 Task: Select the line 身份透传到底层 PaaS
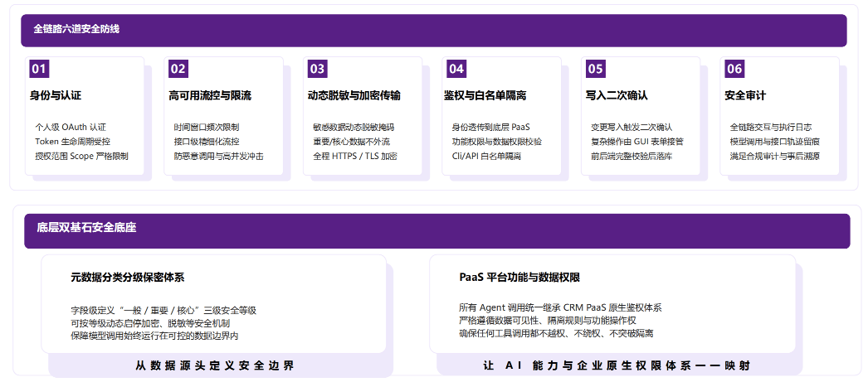click(x=491, y=127)
